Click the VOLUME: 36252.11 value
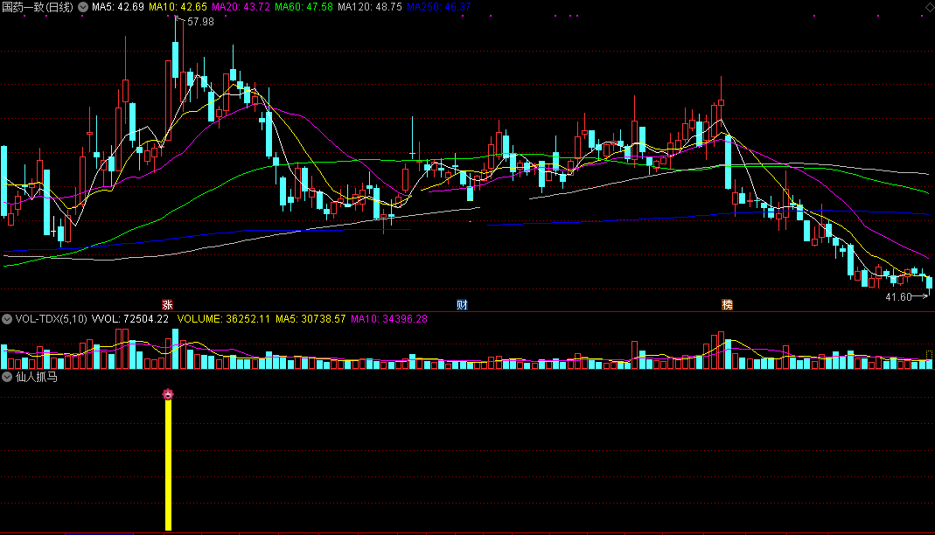This screenshot has height=535, width=935. (x=224, y=319)
